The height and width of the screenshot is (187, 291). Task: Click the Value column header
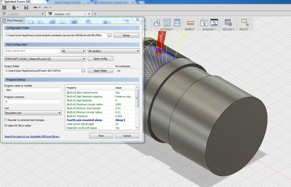[x=125, y=88]
